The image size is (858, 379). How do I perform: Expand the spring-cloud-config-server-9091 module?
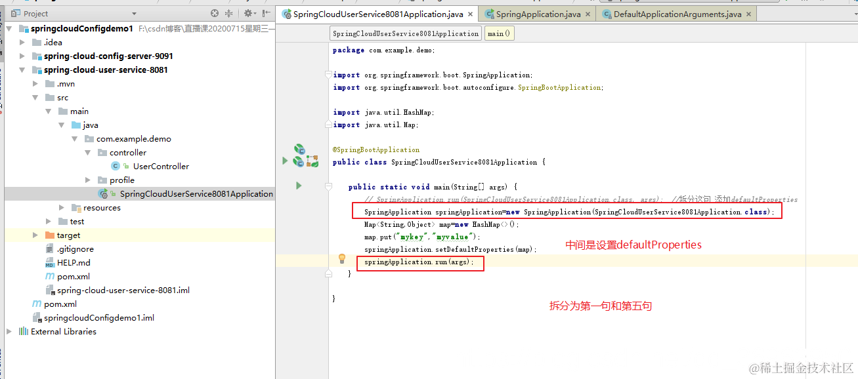22,56
